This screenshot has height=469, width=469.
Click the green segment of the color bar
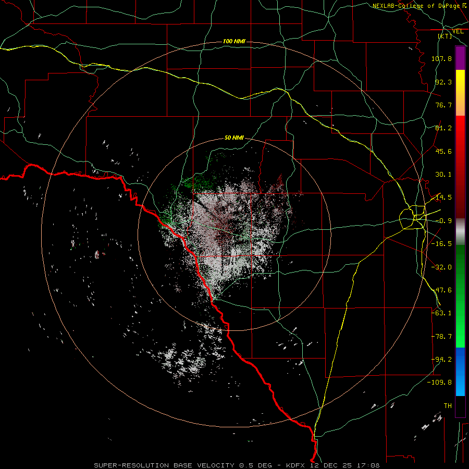[460, 296]
